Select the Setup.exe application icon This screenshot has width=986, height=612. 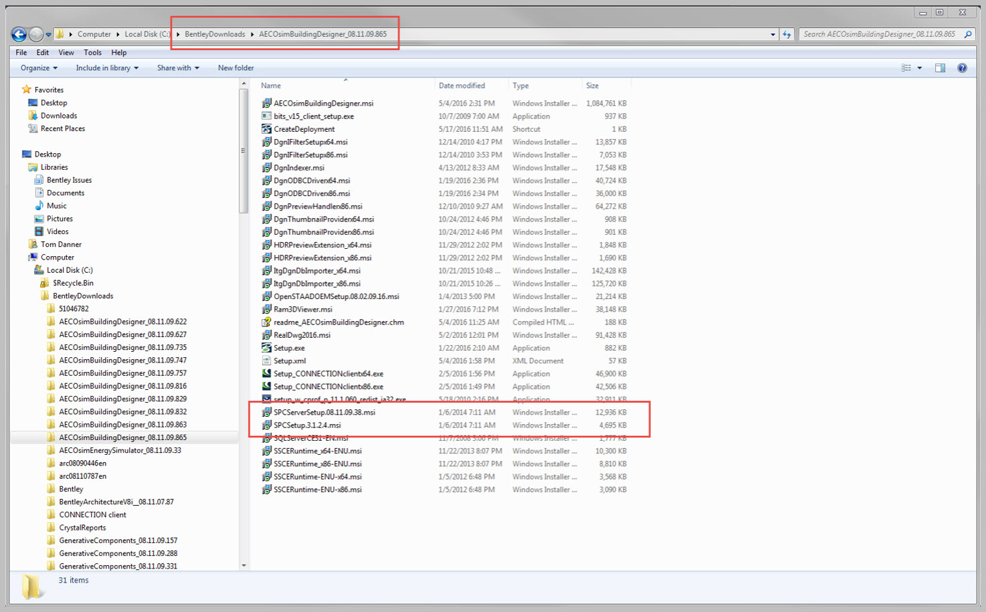(266, 348)
